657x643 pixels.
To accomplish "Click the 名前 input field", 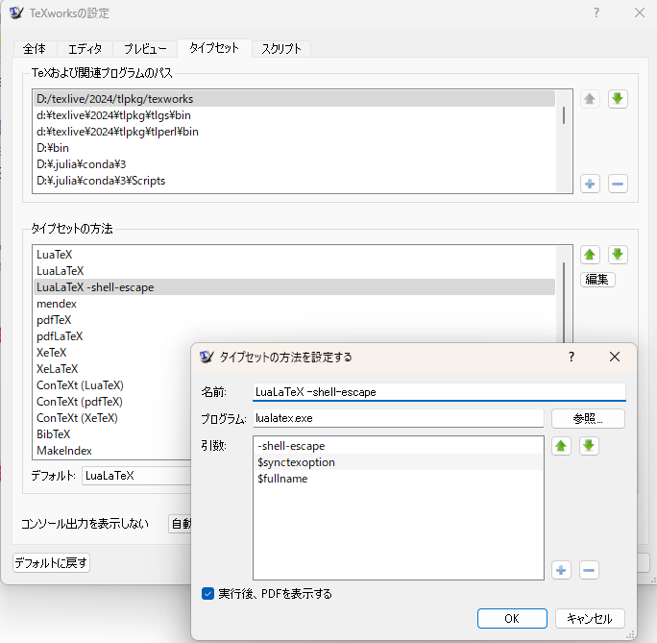I will (x=440, y=392).
